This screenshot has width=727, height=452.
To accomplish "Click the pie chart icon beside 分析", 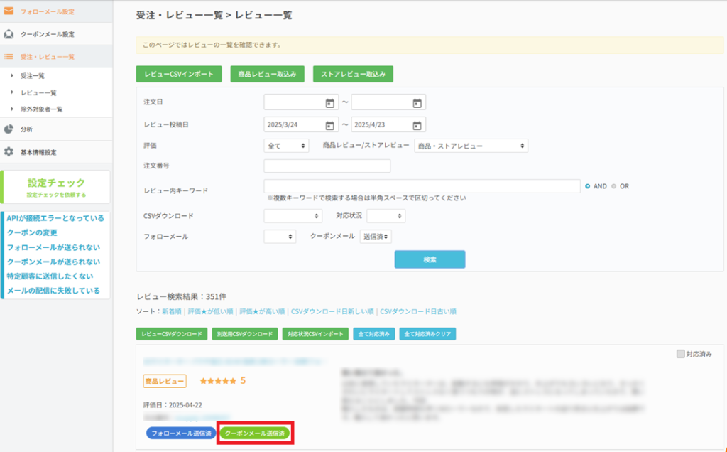I will tap(9, 129).
